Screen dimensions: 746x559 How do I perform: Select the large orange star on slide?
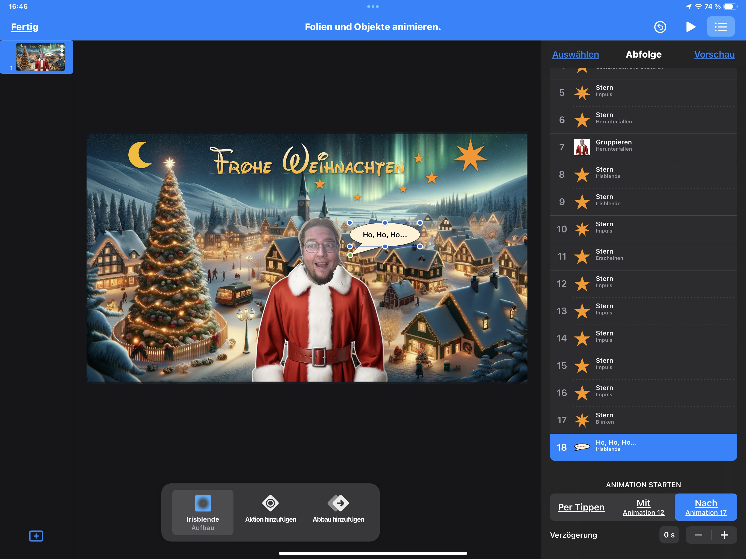tap(470, 156)
